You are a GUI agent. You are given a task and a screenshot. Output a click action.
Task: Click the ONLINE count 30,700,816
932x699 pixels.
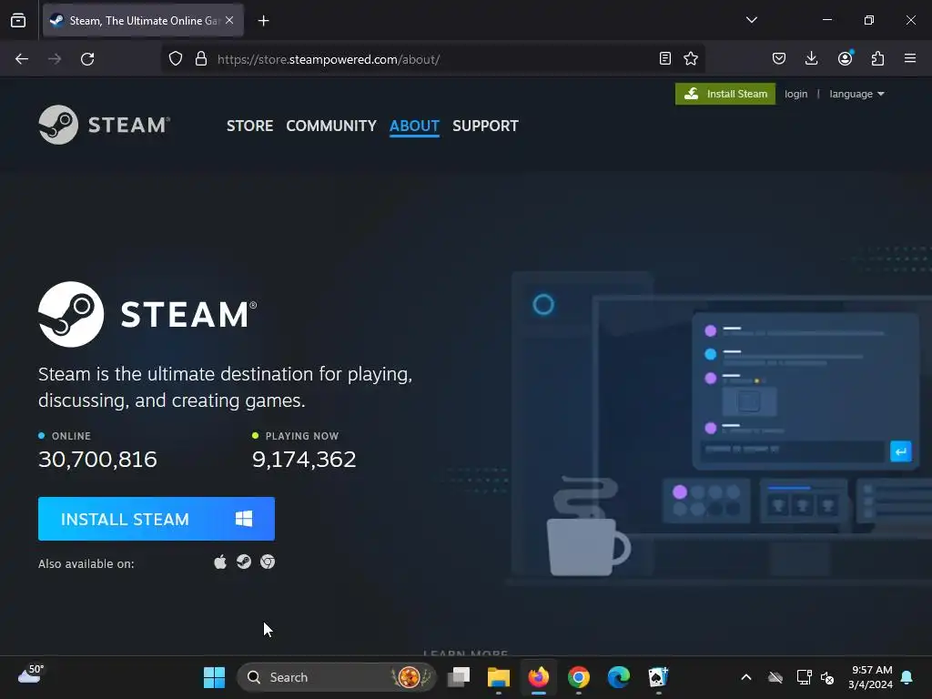pyautogui.click(x=97, y=459)
